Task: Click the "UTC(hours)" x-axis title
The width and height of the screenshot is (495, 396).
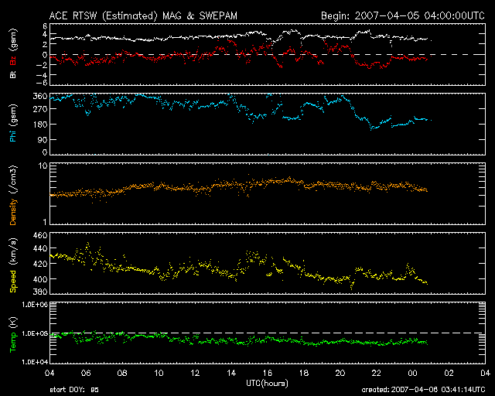Action: click(268, 384)
